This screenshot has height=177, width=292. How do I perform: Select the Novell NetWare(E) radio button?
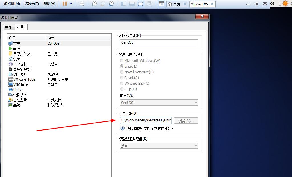click(x=122, y=72)
